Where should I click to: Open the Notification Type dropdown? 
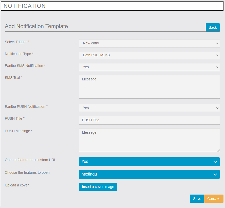point(149,55)
